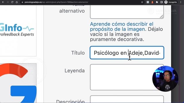The width and height of the screenshot is (184, 103).
Task: Click inside the Leyenda text area
Action: pyautogui.click(x=127, y=77)
